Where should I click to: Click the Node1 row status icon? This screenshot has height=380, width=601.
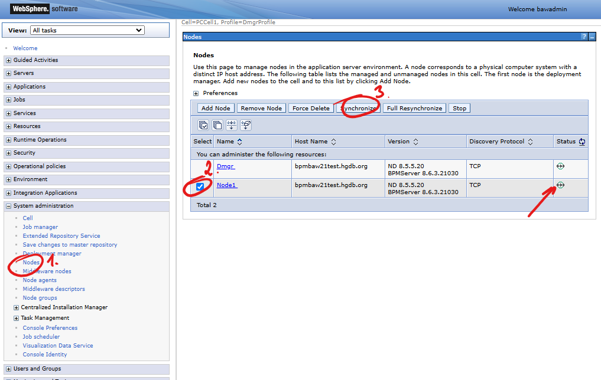(560, 185)
